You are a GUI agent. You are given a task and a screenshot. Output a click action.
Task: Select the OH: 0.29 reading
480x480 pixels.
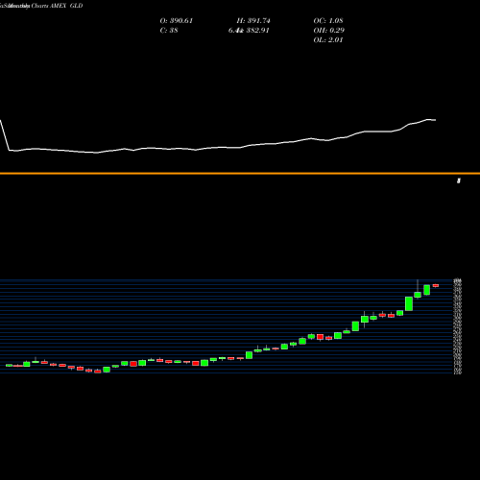coord(328,31)
